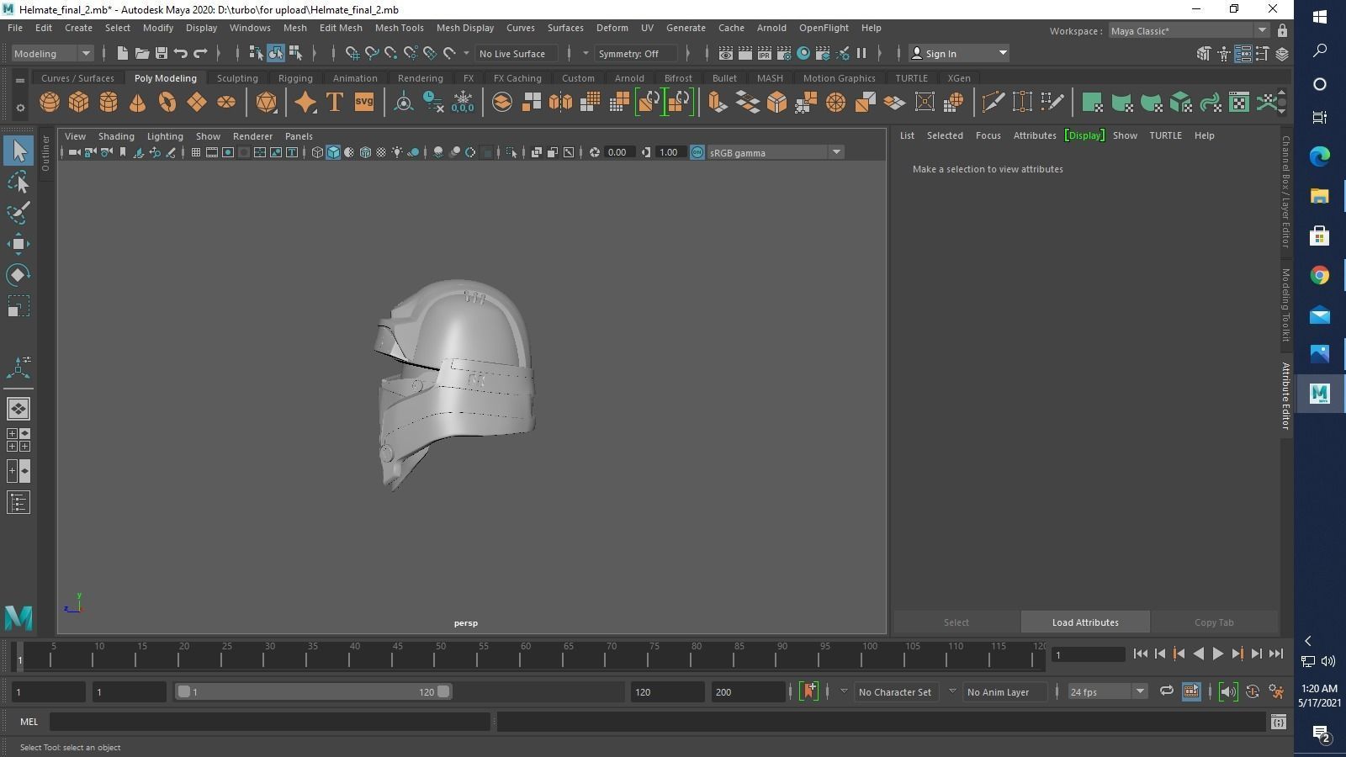
Task: Click the MEL command line input field
Action: pyautogui.click(x=269, y=722)
